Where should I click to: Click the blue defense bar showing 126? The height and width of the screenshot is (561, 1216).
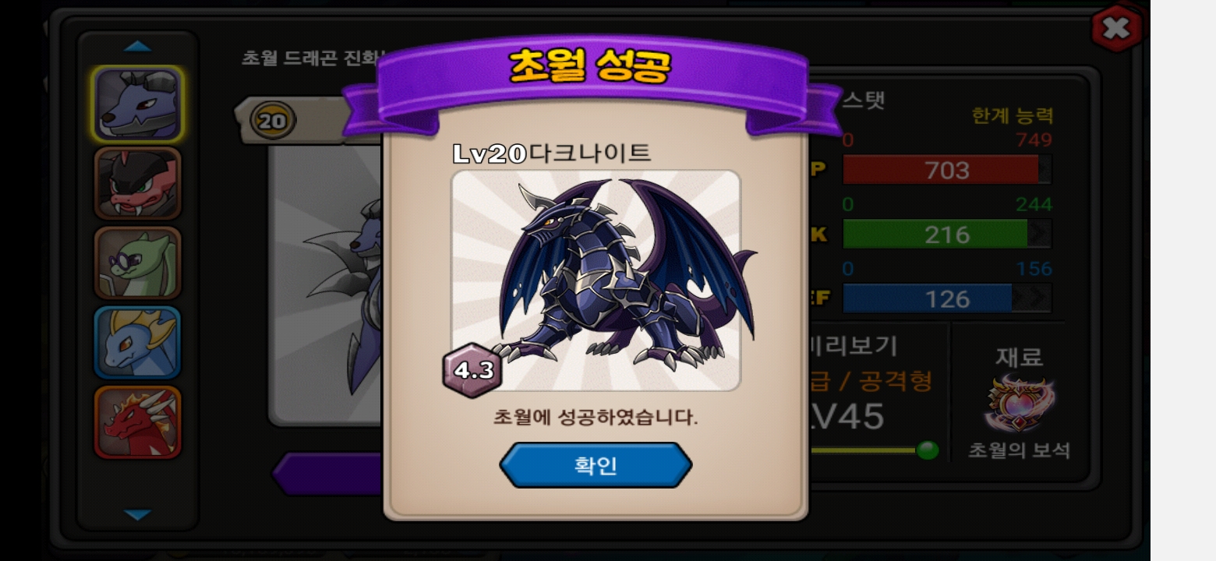point(947,299)
